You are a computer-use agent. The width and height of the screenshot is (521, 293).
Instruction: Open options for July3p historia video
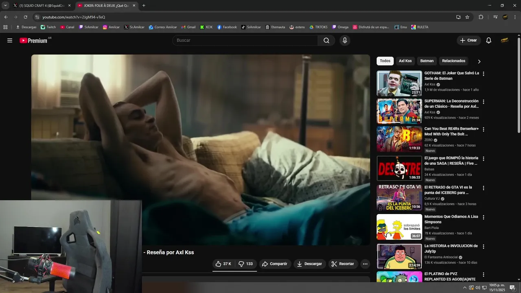(x=484, y=247)
